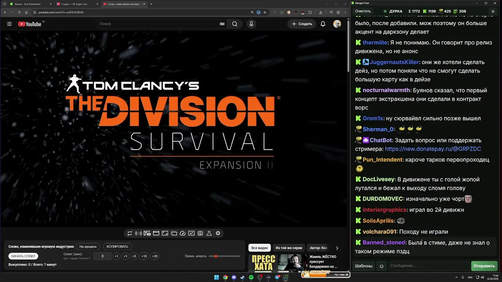Image resolution: width=502 pixels, height=282 pixels.
Task: Select the Все видео filter chip
Action: coord(260,248)
